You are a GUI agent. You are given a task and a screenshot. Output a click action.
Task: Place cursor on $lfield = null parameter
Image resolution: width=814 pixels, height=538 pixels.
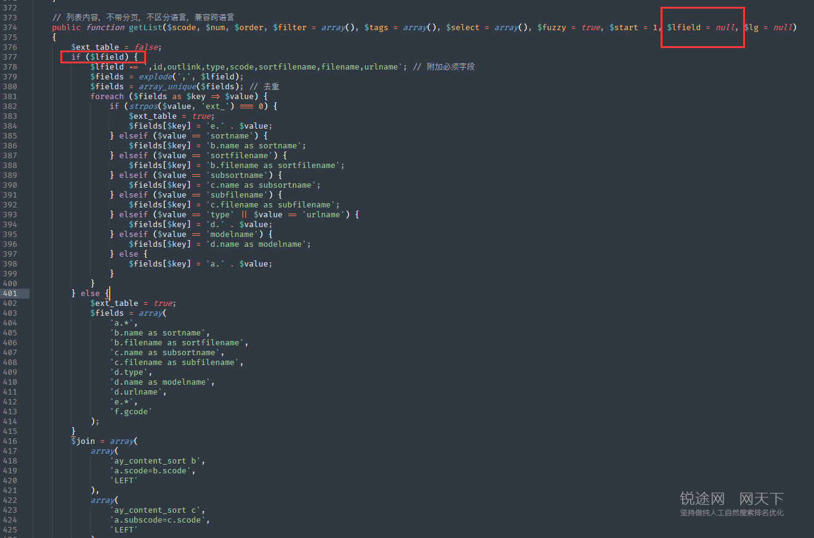[x=701, y=28]
